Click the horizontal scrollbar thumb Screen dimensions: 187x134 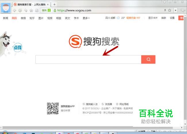click(88, 128)
